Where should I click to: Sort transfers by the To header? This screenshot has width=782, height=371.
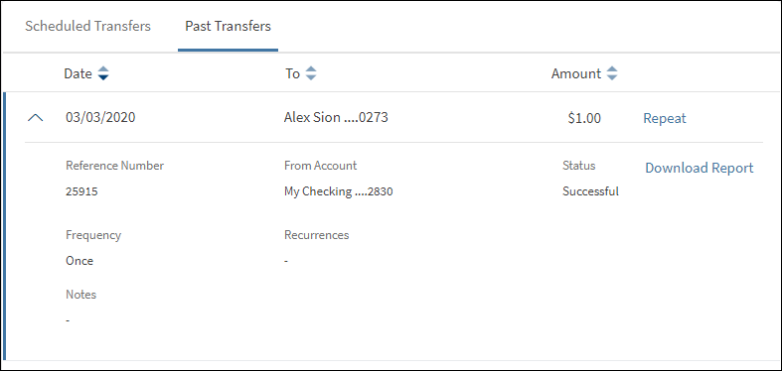[293, 73]
